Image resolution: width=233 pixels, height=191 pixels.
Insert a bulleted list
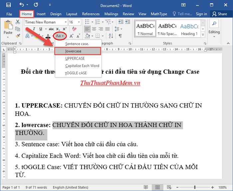87,22
